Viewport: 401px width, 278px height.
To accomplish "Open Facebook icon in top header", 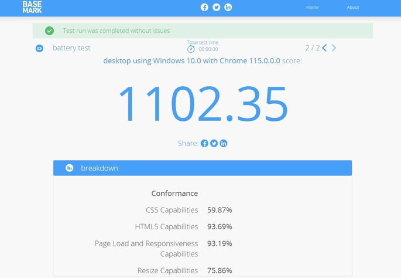I will 204,7.
